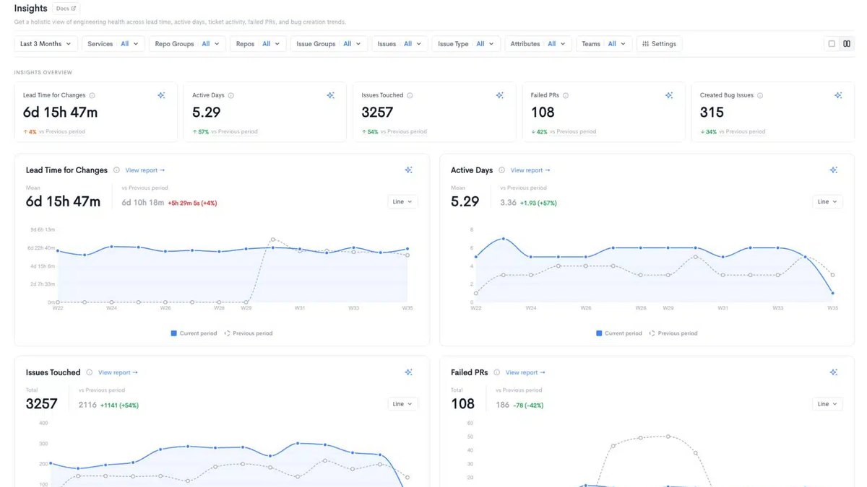The image size is (867, 487).
Task: Click AI sparkle icon on Created Bug Issues card
Action: click(838, 95)
